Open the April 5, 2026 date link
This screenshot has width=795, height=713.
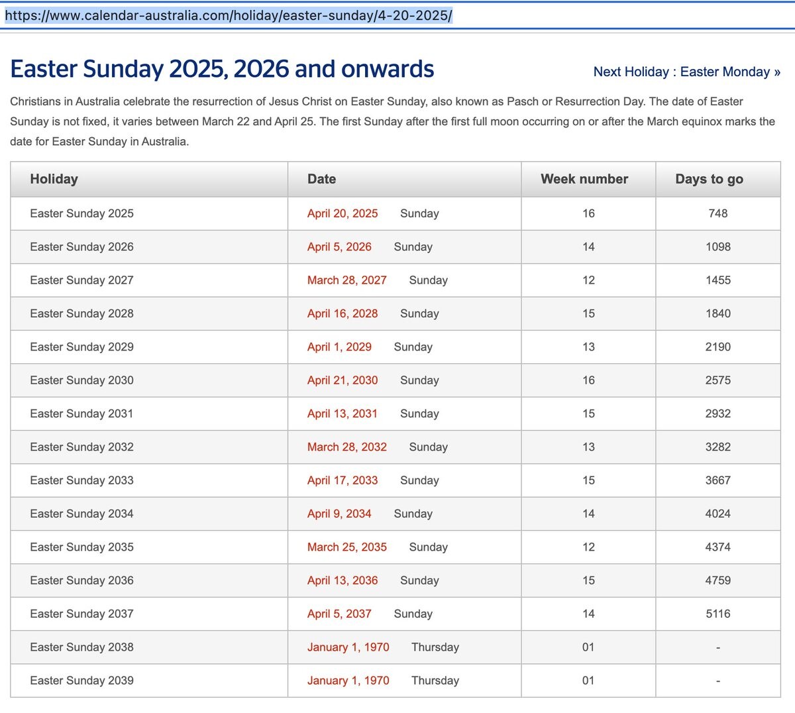click(339, 247)
